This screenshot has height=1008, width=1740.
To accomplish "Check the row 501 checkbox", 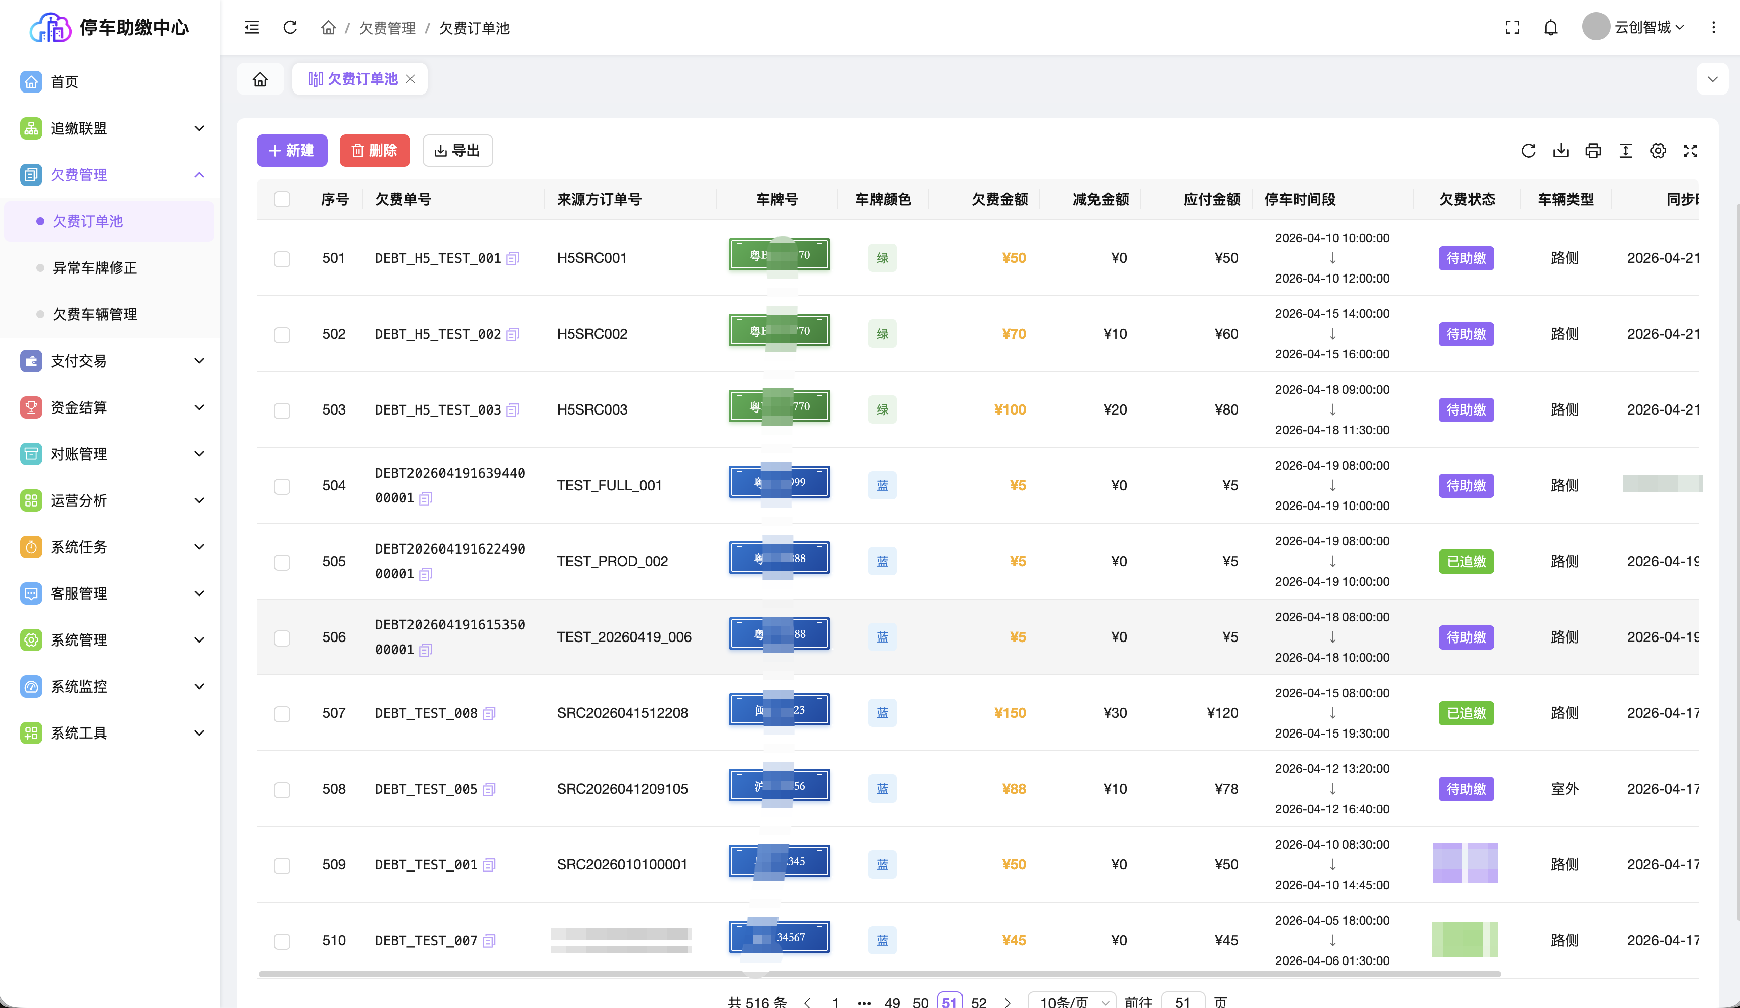I will (x=282, y=259).
